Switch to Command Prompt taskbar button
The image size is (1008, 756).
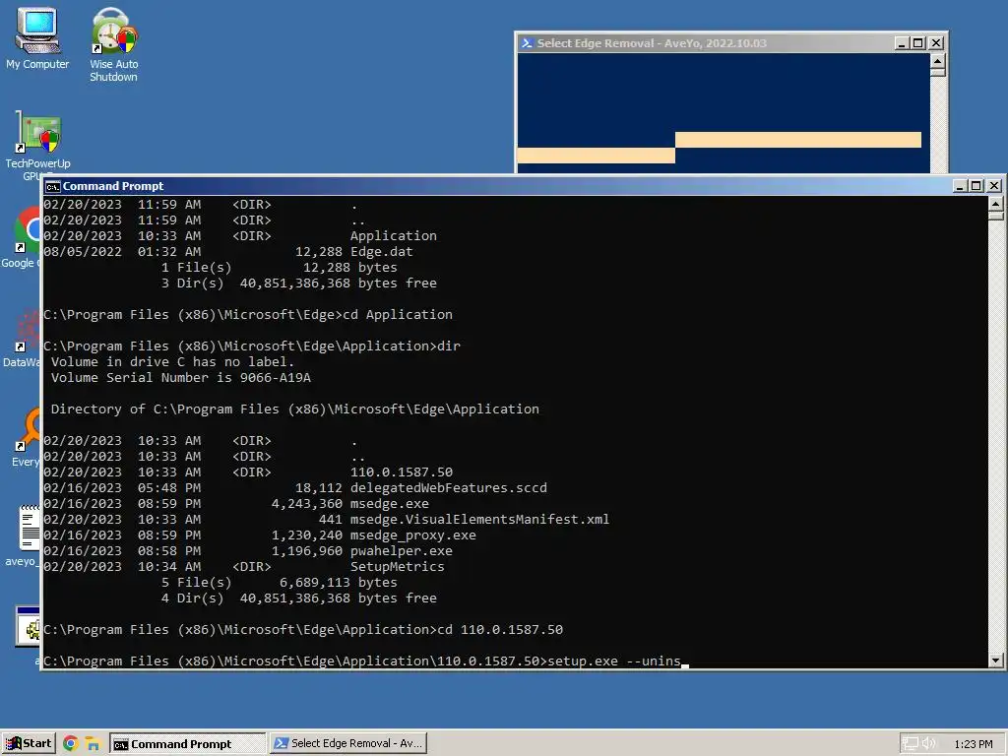[187, 744]
